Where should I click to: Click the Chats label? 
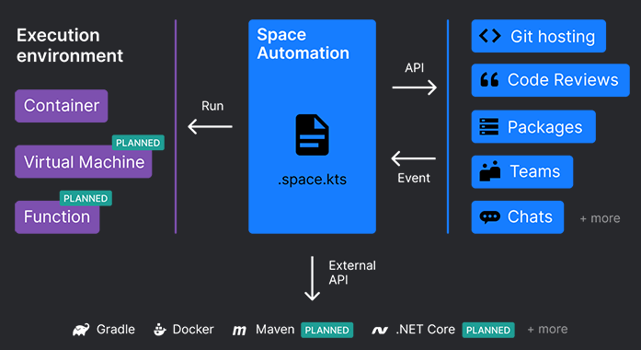tap(530, 217)
